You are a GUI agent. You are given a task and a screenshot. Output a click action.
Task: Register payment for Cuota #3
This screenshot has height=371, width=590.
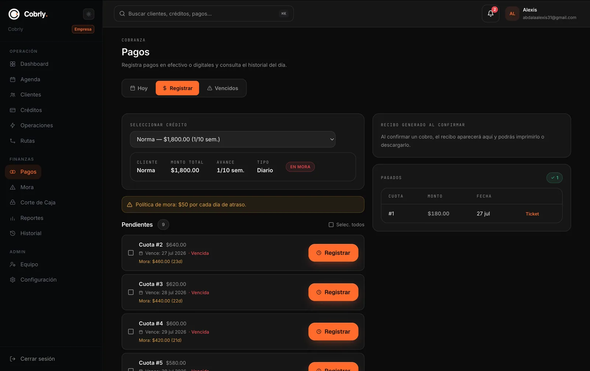pyautogui.click(x=333, y=292)
